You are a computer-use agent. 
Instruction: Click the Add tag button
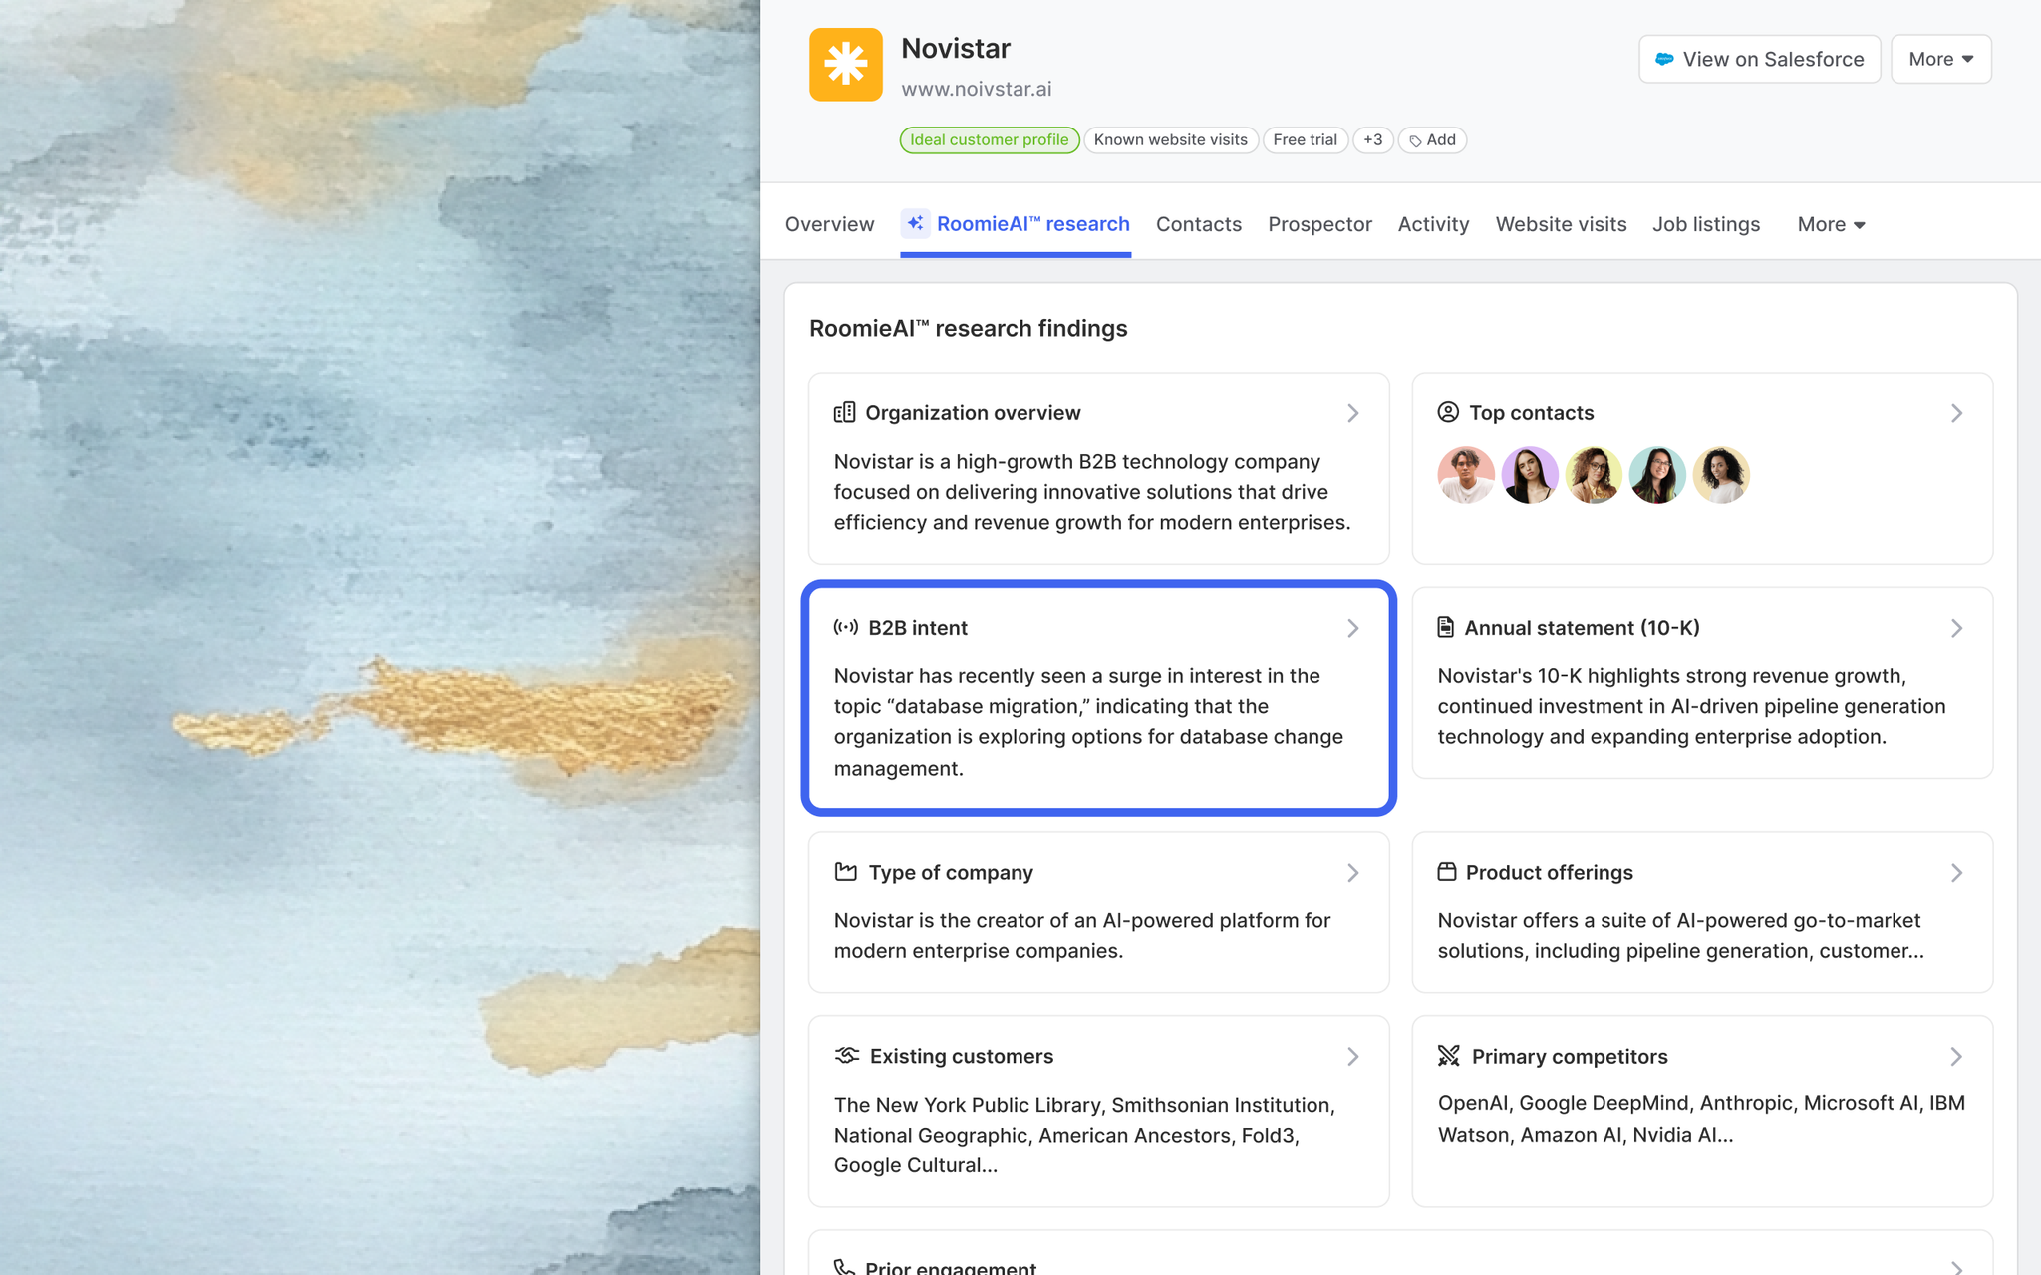1432,140
